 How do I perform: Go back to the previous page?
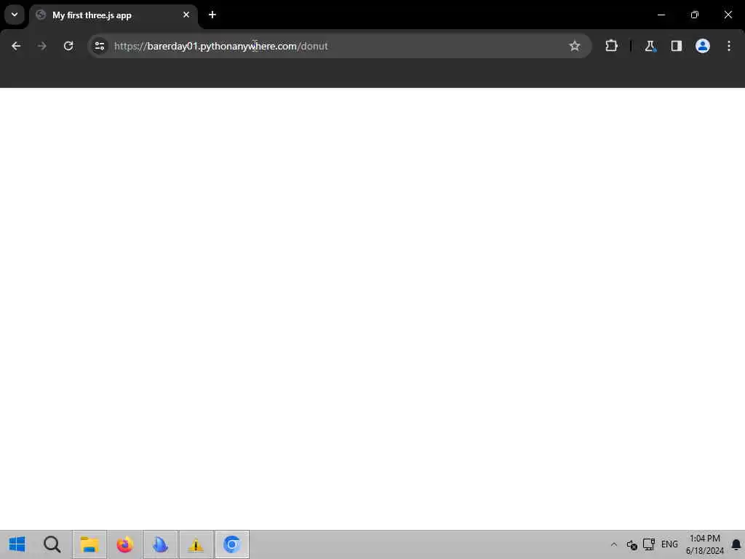(x=16, y=46)
